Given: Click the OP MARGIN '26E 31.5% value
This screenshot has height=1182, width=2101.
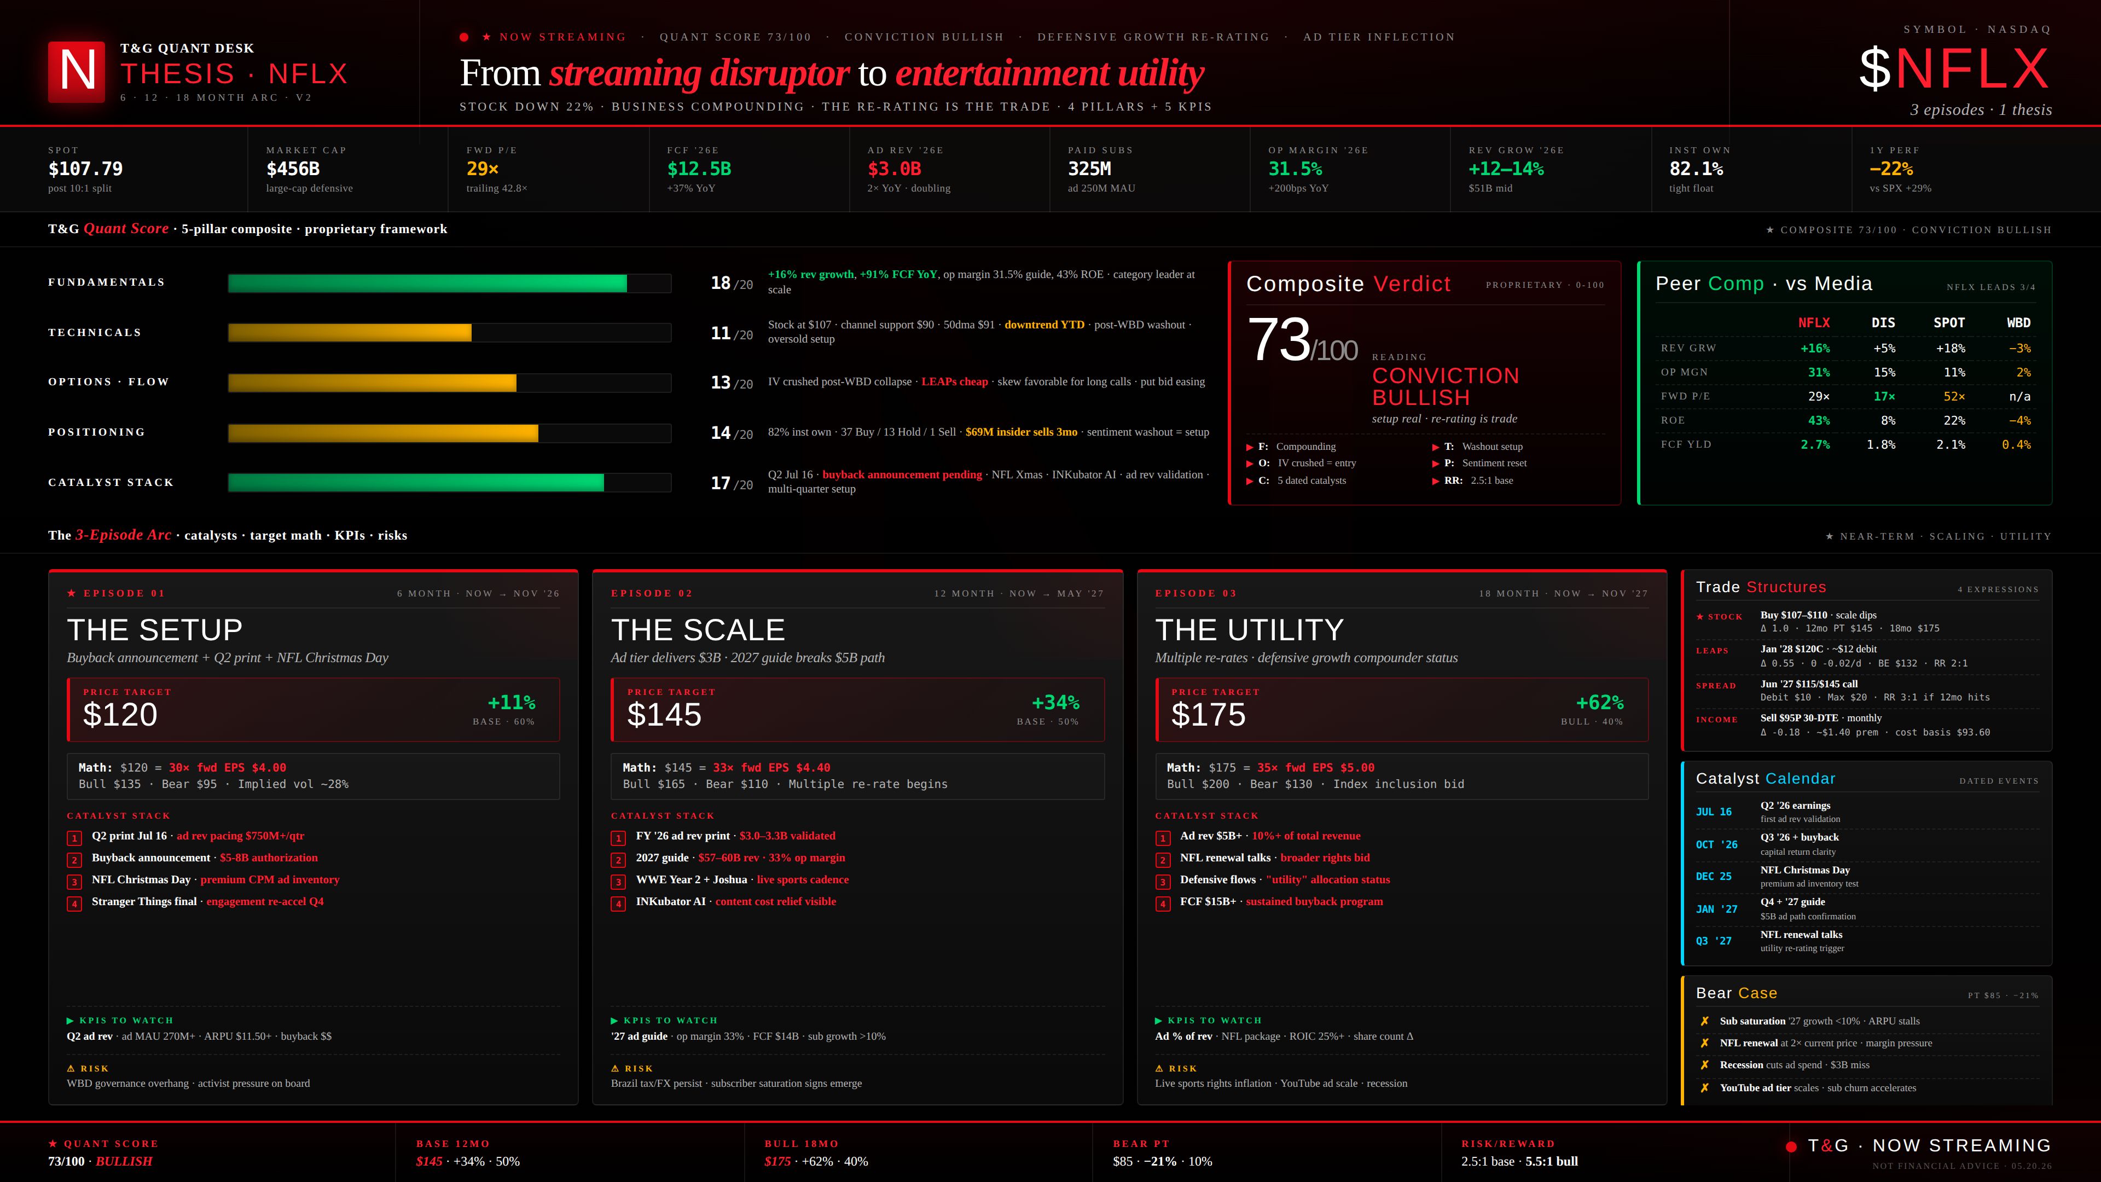Looking at the screenshot, I should (1295, 169).
